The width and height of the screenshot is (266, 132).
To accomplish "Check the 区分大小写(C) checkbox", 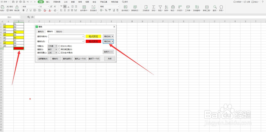I will (59, 46).
